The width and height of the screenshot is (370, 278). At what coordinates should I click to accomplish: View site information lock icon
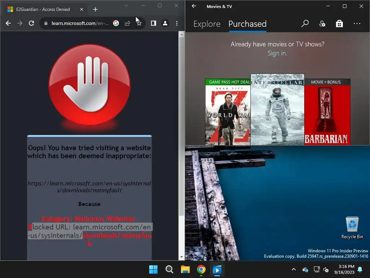[46, 23]
